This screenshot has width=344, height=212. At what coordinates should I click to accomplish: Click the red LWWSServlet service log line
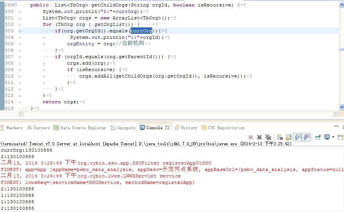pos(91,176)
